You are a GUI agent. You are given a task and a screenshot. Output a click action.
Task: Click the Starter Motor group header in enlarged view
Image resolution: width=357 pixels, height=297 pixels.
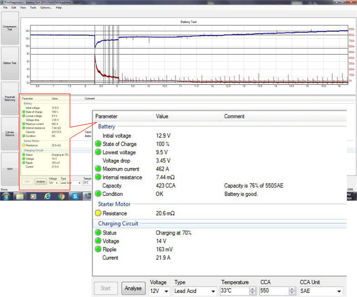click(114, 204)
